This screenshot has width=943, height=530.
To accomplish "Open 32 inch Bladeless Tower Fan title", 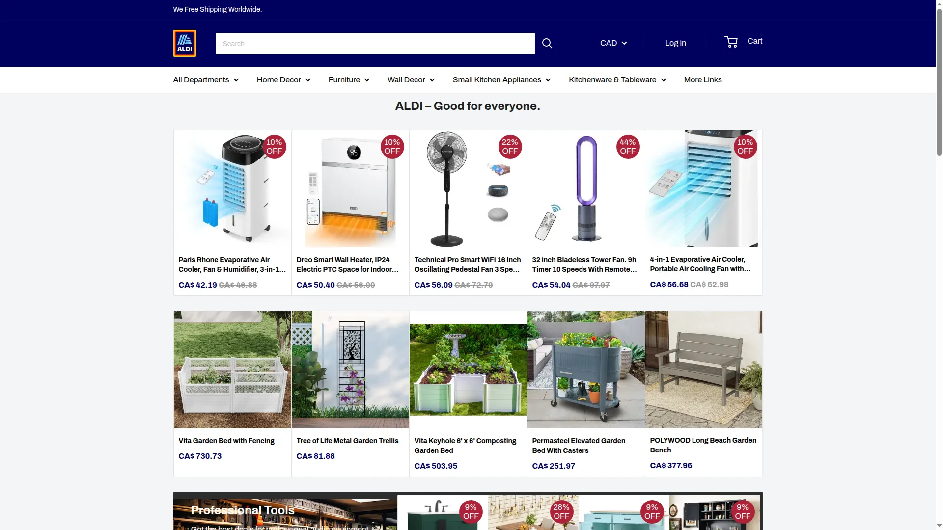I will tap(584, 265).
